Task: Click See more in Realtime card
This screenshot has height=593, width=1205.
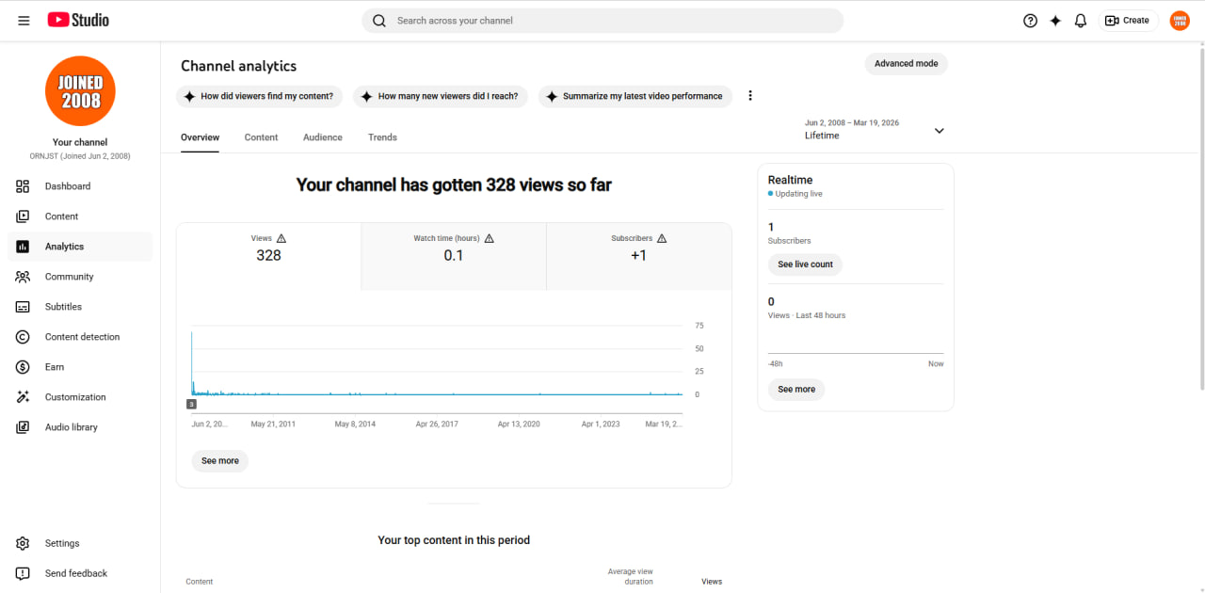Action: pyautogui.click(x=796, y=390)
